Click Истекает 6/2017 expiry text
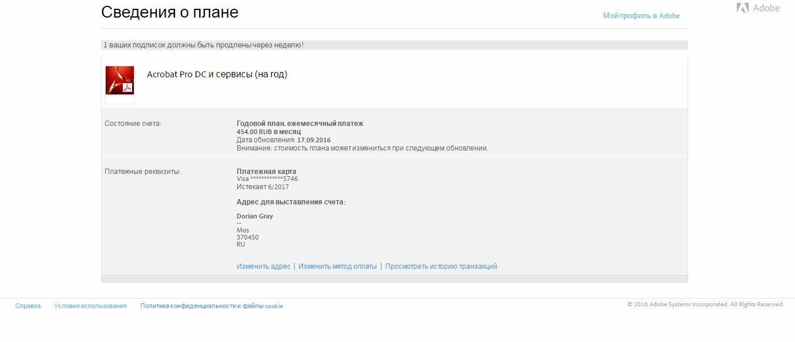The image size is (795, 342). tap(262, 187)
